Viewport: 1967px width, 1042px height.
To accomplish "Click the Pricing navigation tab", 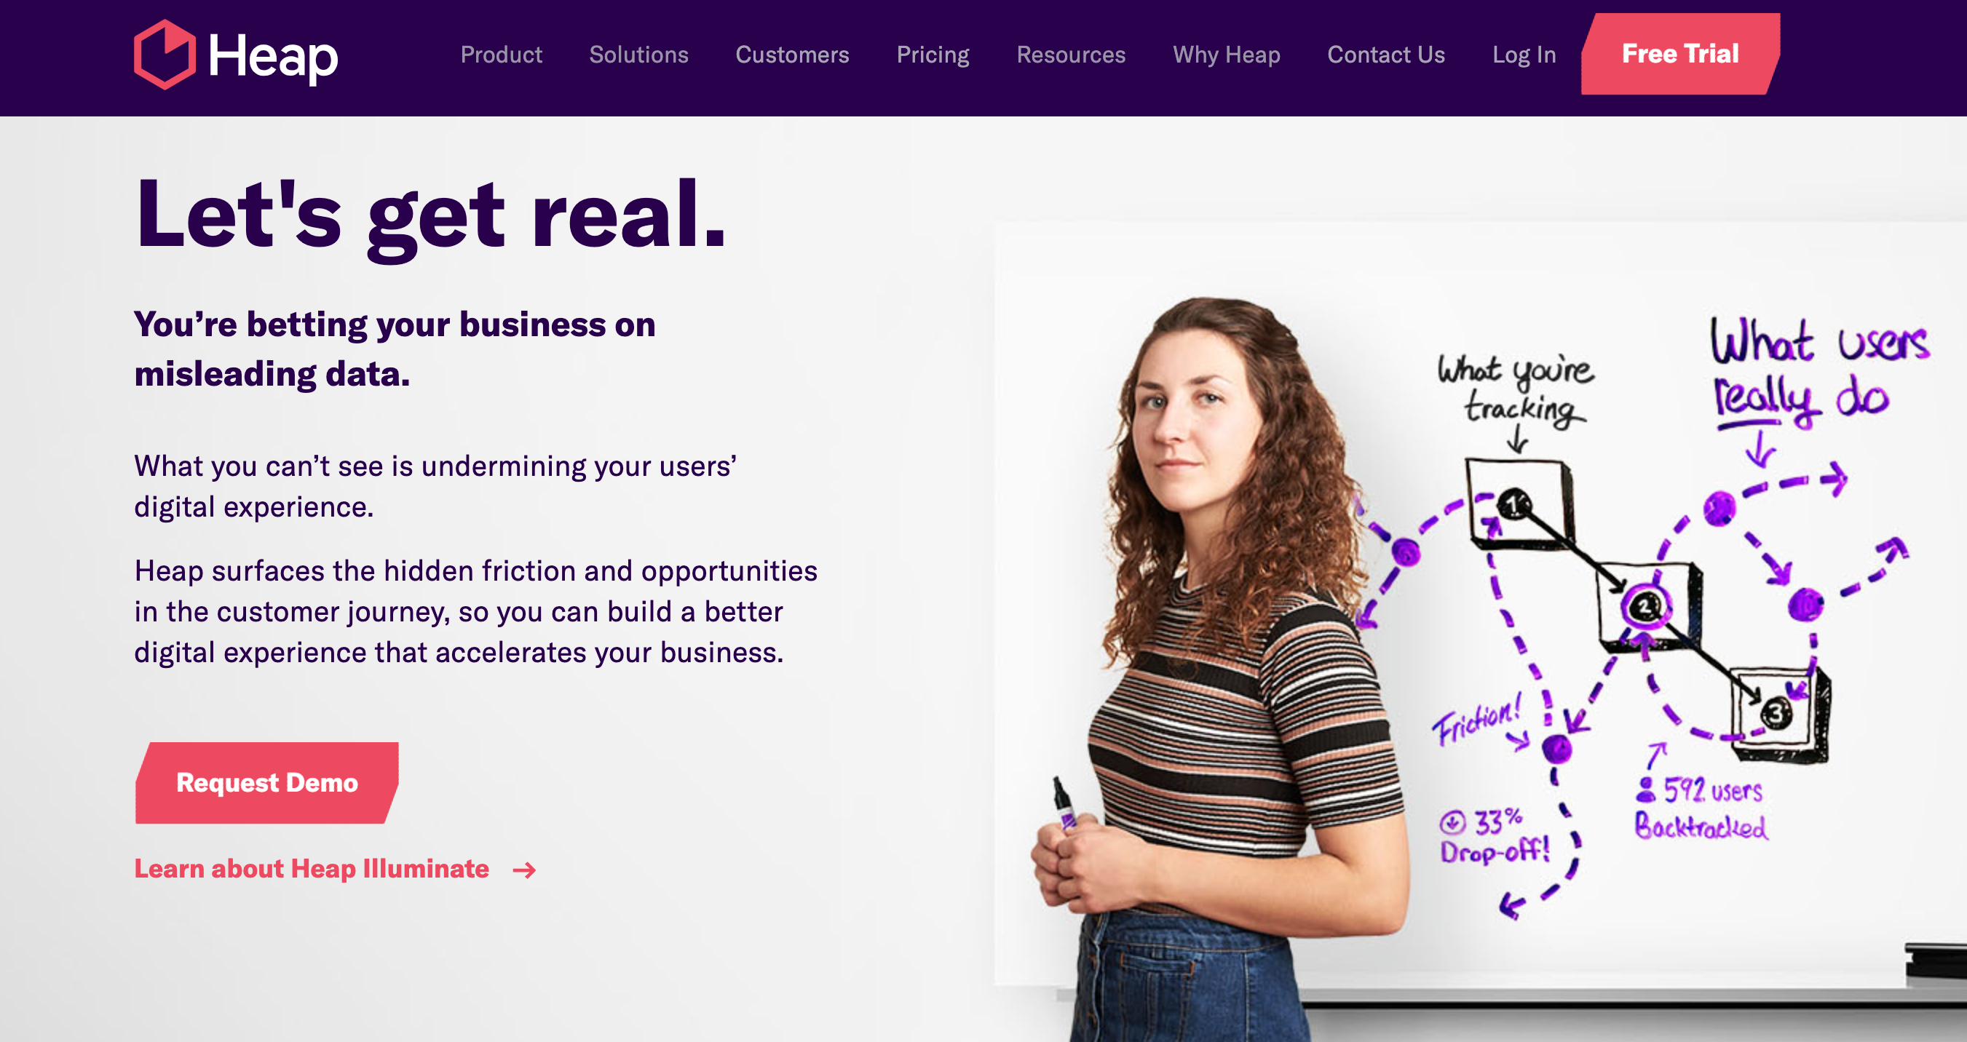I will [x=933, y=53].
